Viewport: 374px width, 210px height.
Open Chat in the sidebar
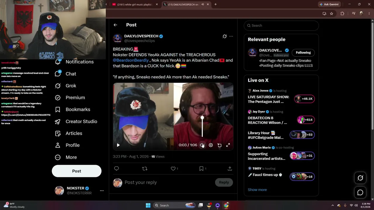click(x=65, y=74)
